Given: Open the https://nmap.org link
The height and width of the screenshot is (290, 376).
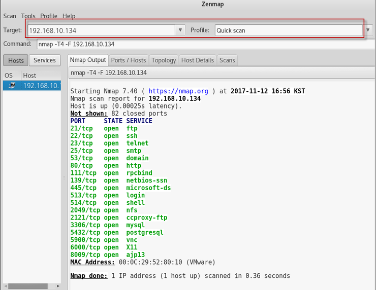Looking at the screenshot, I should tap(178, 91).
